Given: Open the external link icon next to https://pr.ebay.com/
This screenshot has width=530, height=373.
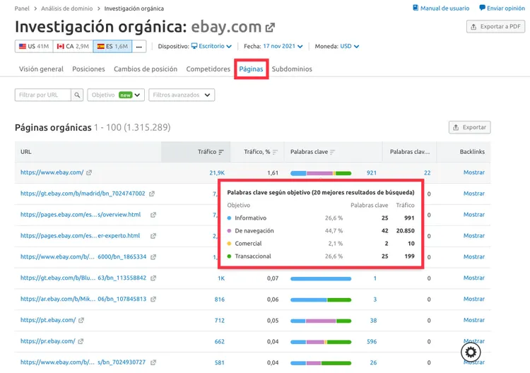Looking at the screenshot, I should pyautogui.click(x=81, y=341).
